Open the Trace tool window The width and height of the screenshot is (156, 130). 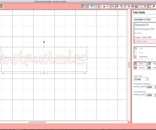(145, 6)
